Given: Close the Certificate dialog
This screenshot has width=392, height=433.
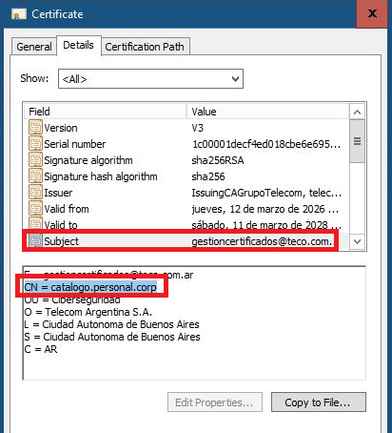Looking at the screenshot, I should pos(372,13).
